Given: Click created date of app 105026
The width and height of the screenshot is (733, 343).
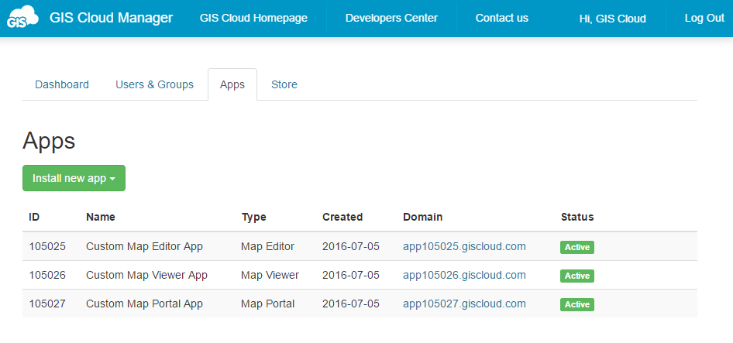Looking at the screenshot, I should [x=350, y=275].
